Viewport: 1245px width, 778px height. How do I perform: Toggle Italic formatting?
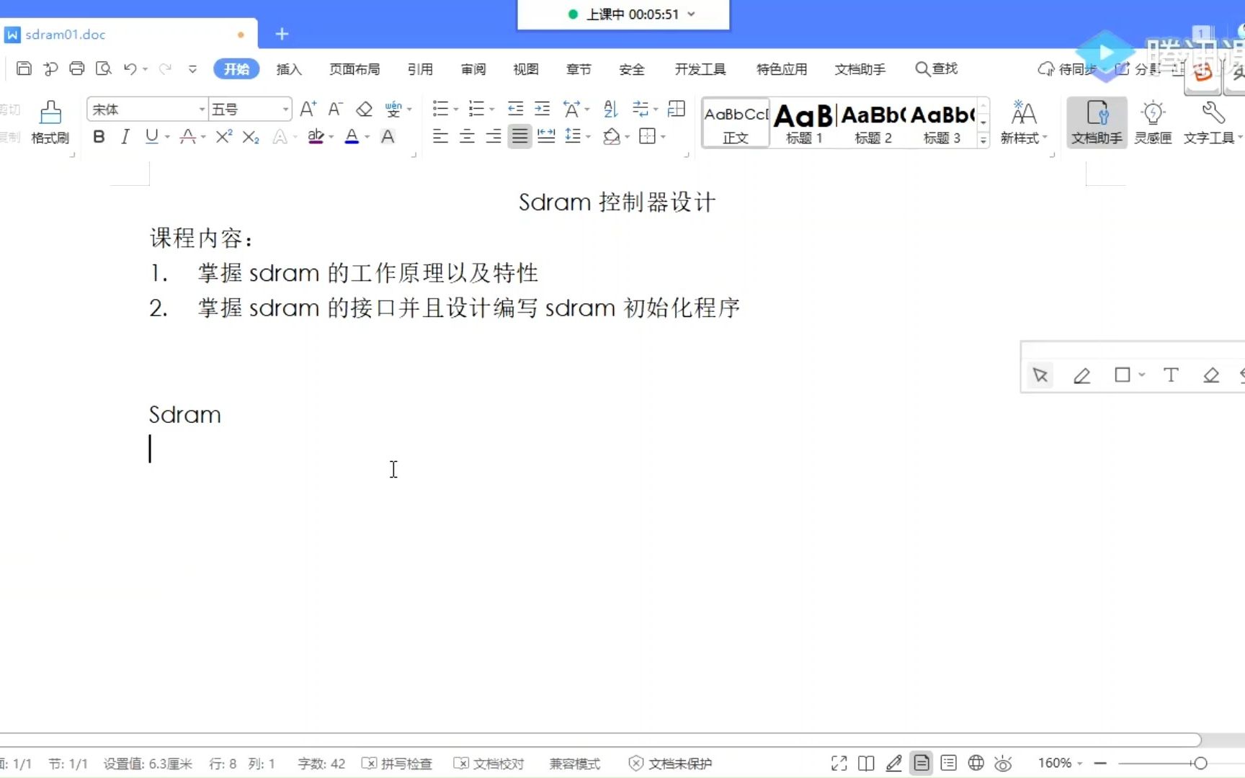[x=125, y=136]
